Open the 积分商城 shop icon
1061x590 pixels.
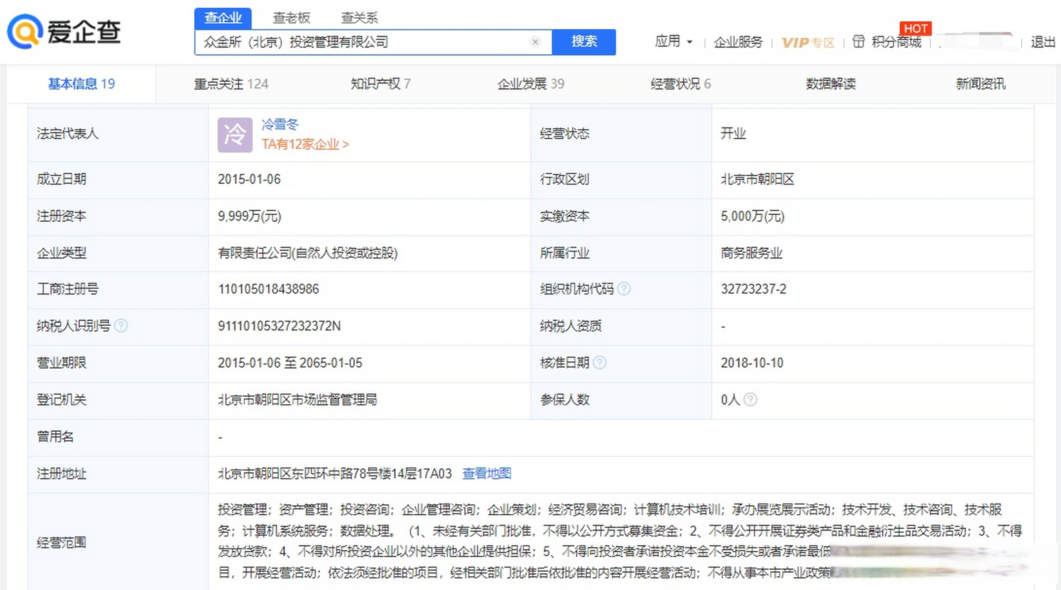pyautogui.click(x=858, y=41)
